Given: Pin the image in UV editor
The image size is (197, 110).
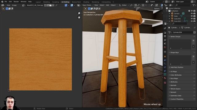Looking at the screenshot, I should [56, 5].
